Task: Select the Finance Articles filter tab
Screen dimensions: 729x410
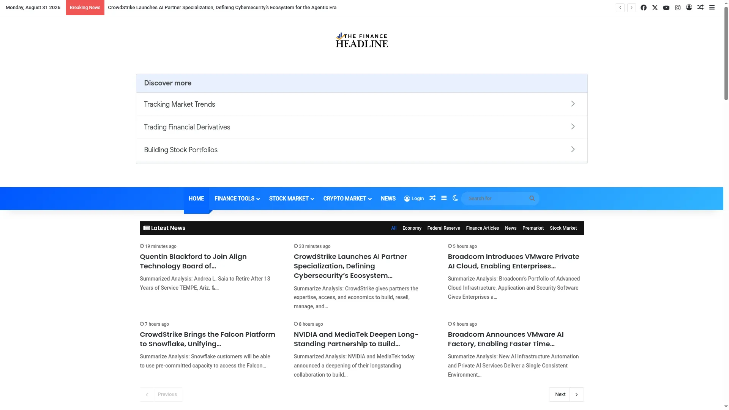Action: point(482,228)
